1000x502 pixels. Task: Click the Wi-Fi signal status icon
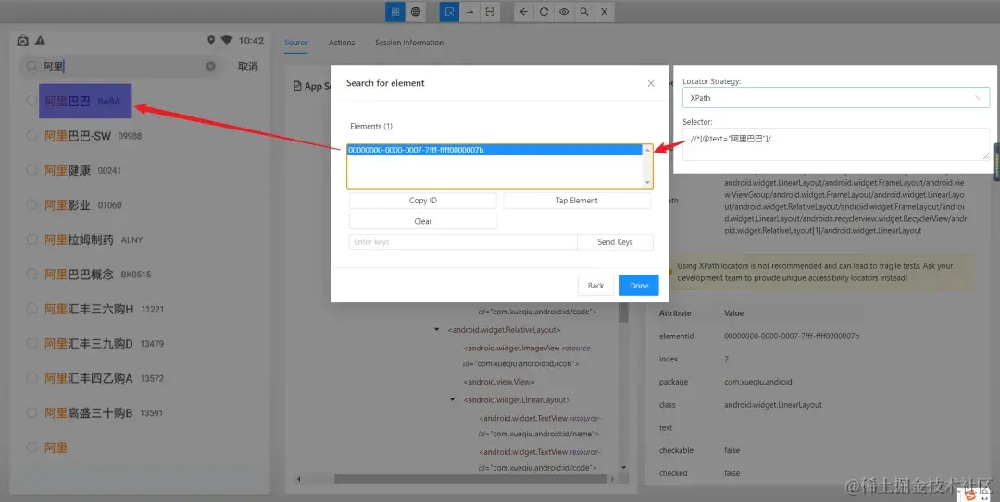pos(227,40)
